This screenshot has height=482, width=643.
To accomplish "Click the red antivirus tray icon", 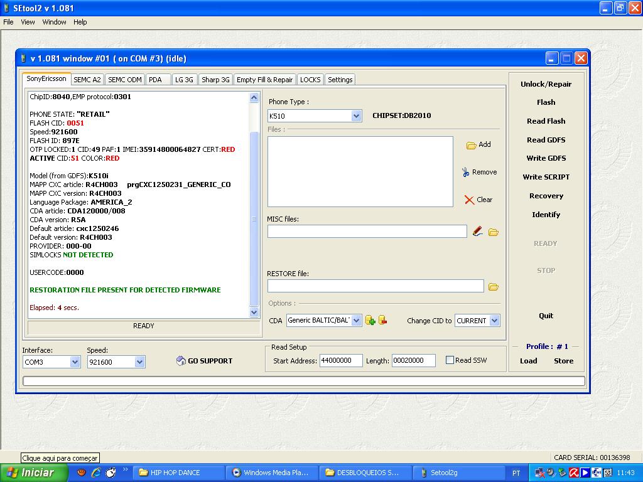I will [574, 473].
